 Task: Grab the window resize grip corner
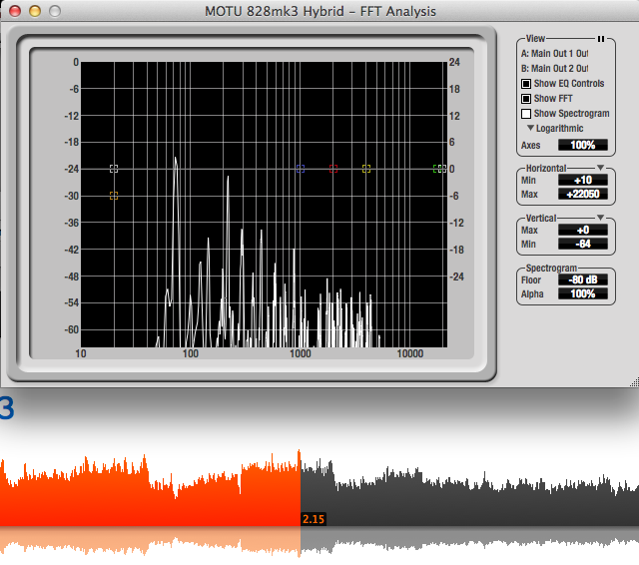[635, 382]
